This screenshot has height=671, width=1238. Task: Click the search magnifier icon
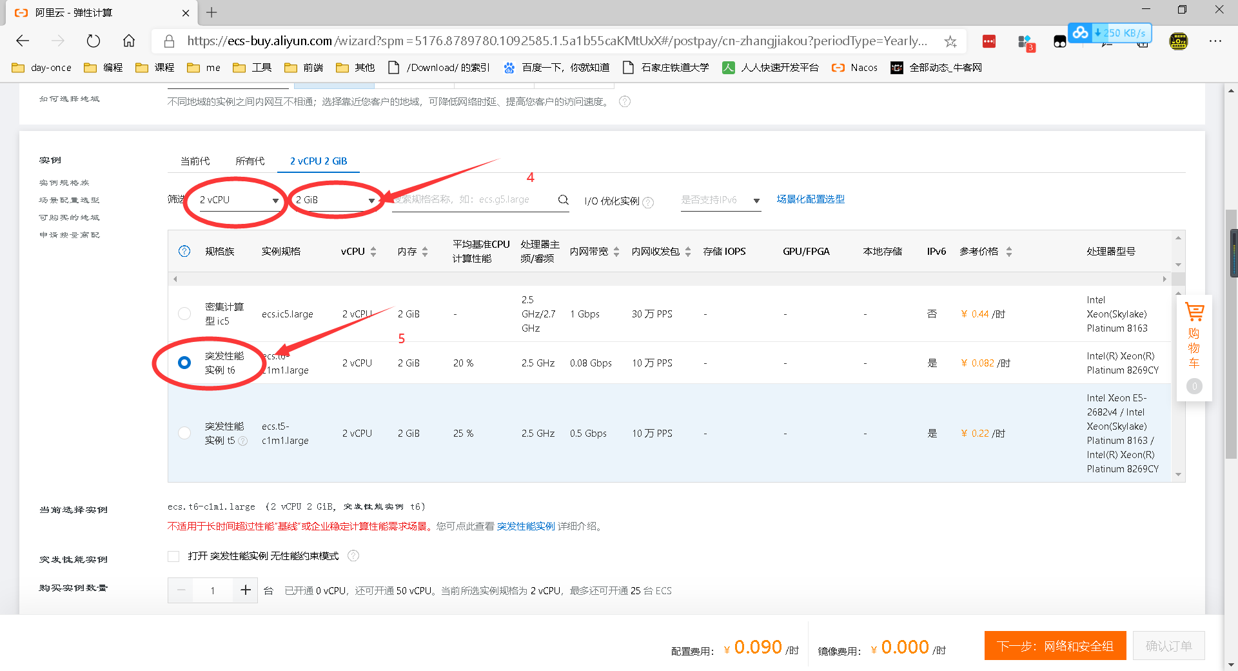(563, 199)
